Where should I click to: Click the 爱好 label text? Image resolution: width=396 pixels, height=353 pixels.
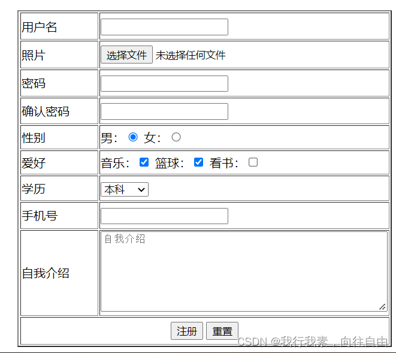coord(34,163)
